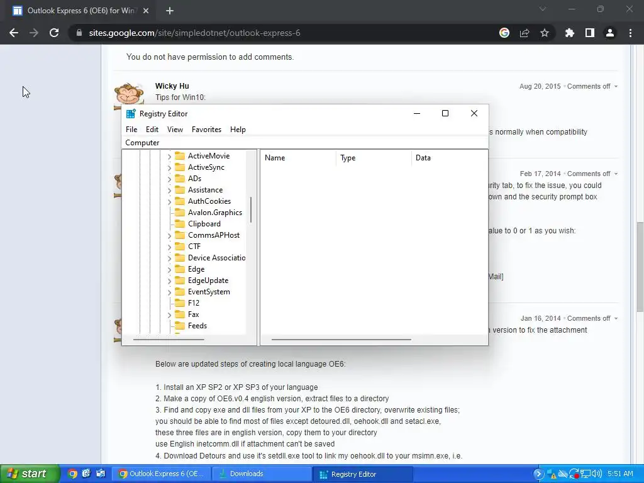Select the Edge key label
644x483 pixels.
tap(196, 269)
